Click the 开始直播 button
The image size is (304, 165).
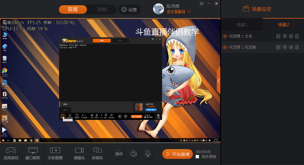click(x=178, y=154)
